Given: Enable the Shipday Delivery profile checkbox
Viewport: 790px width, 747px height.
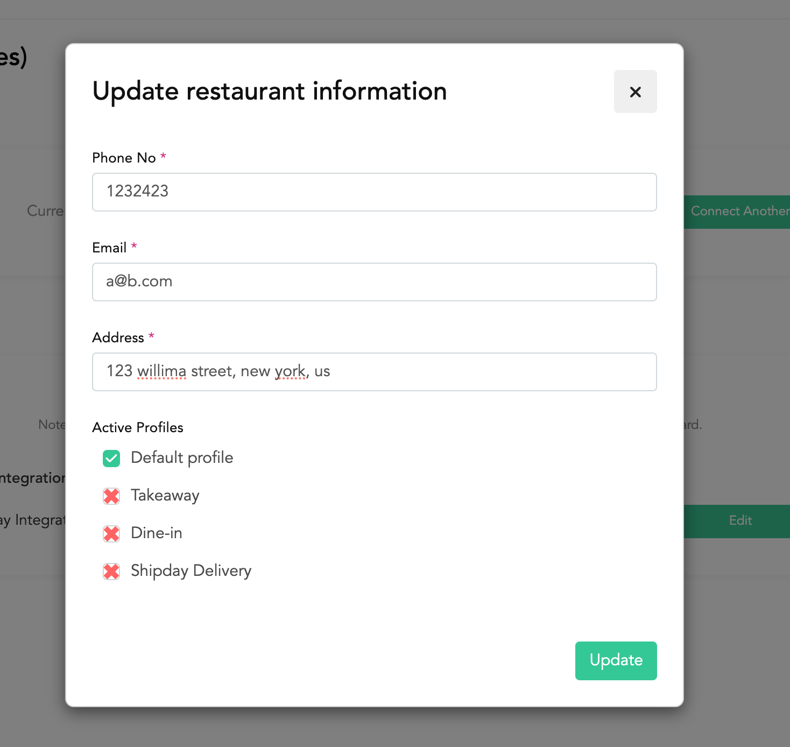Looking at the screenshot, I should (111, 572).
